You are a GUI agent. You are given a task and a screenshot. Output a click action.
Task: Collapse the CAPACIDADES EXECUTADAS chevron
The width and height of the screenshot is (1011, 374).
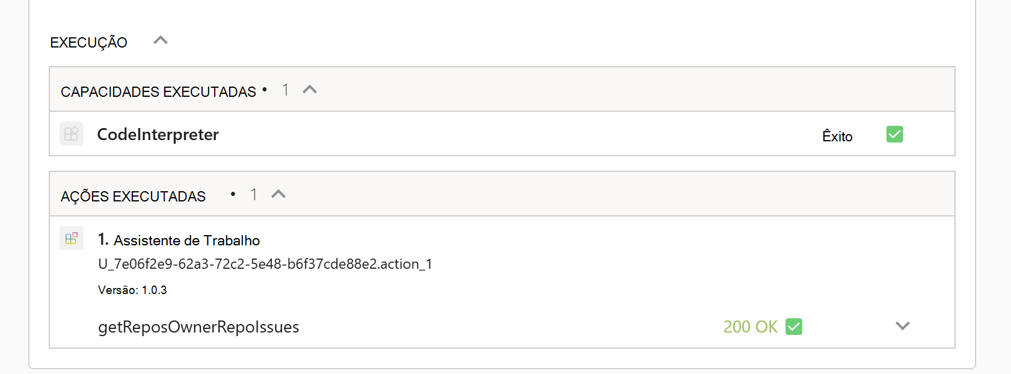pyautogui.click(x=310, y=90)
